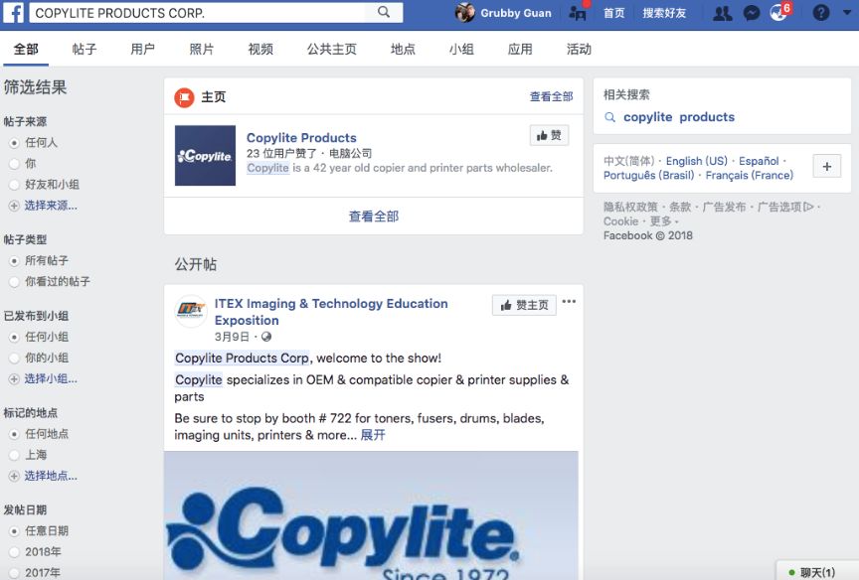Select the 好友和小组 radio button
Screen dimensions: 859x580
14,185
